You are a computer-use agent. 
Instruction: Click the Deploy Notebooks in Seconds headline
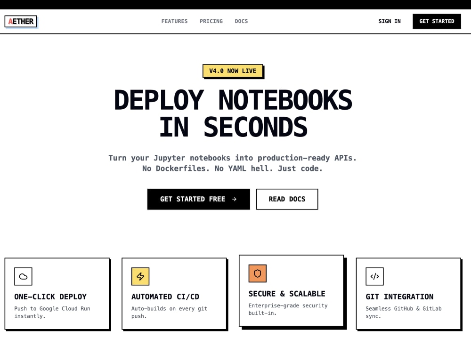[233, 113]
